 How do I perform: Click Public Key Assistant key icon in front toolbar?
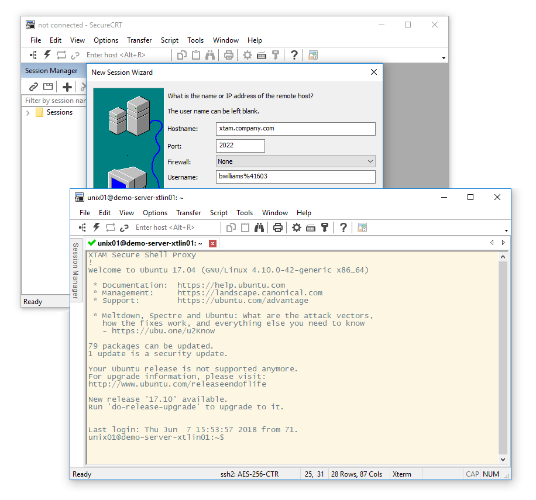pyautogui.click(x=325, y=227)
